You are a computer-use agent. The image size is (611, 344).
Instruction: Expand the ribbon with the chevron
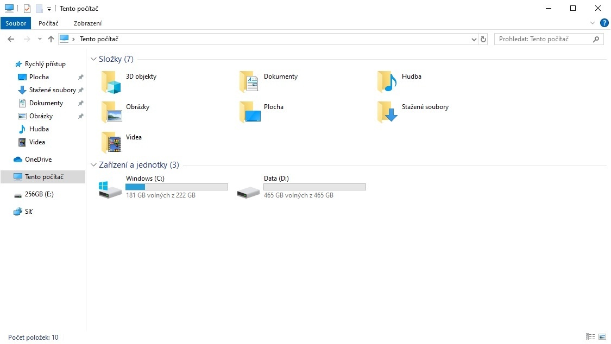tap(593, 23)
